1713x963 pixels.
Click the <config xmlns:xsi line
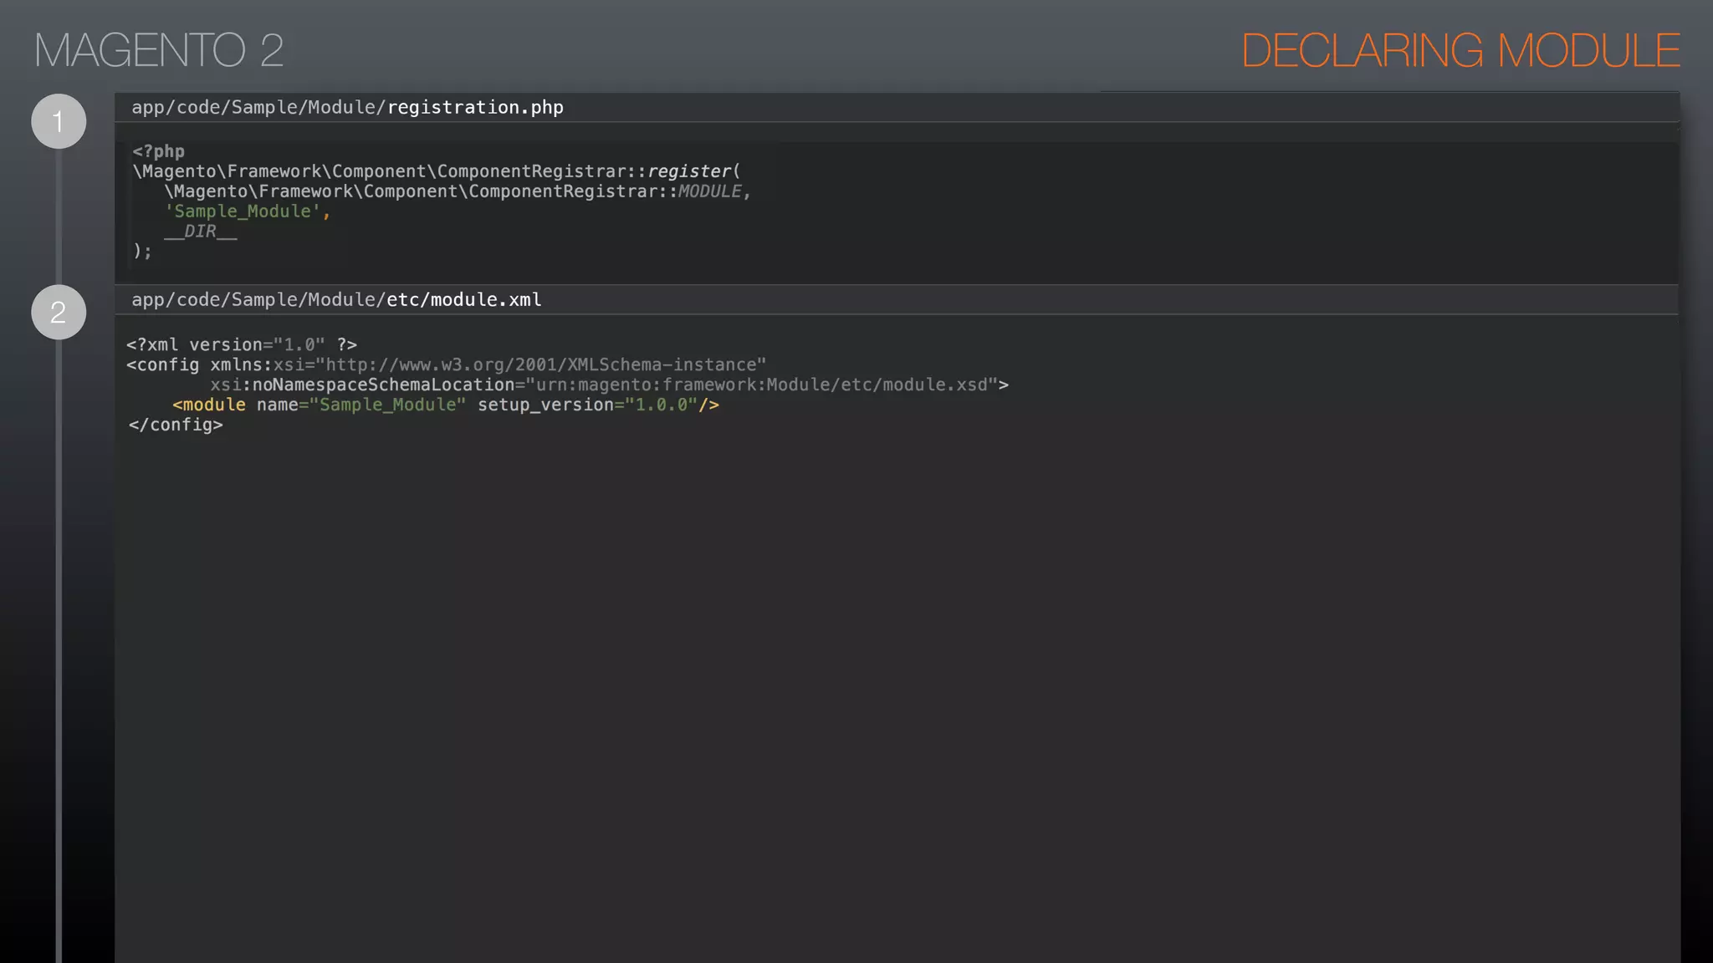tap(446, 364)
